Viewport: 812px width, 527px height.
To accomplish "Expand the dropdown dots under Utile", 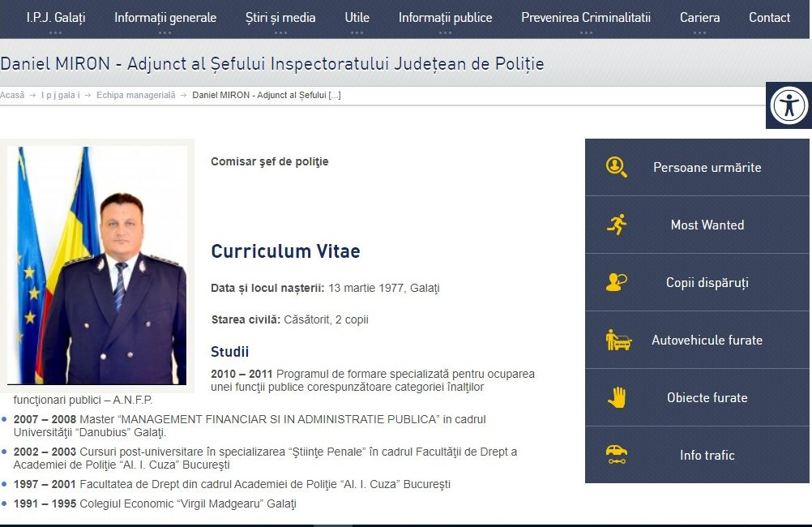I will click(x=357, y=31).
